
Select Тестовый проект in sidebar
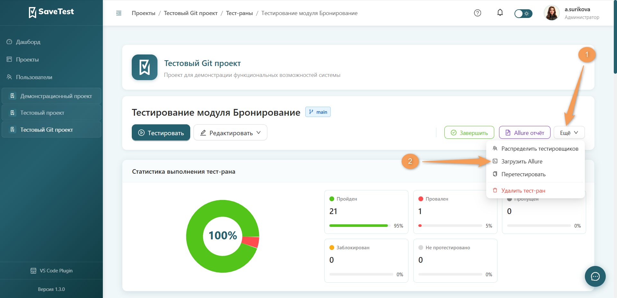(51, 113)
